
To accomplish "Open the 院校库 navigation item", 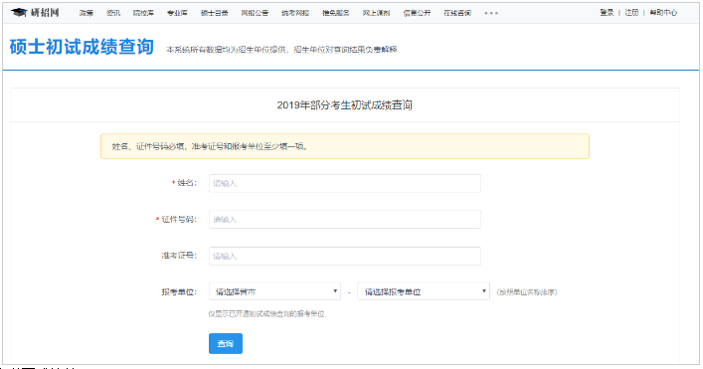I will tap(143, 13).
